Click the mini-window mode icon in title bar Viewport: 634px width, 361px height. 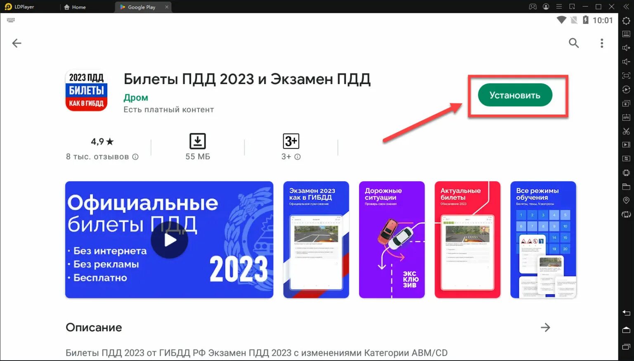coord(572,7)
